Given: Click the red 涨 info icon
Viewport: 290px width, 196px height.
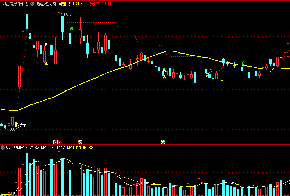Looking at the screenshot, I should (x=59, y=142).
